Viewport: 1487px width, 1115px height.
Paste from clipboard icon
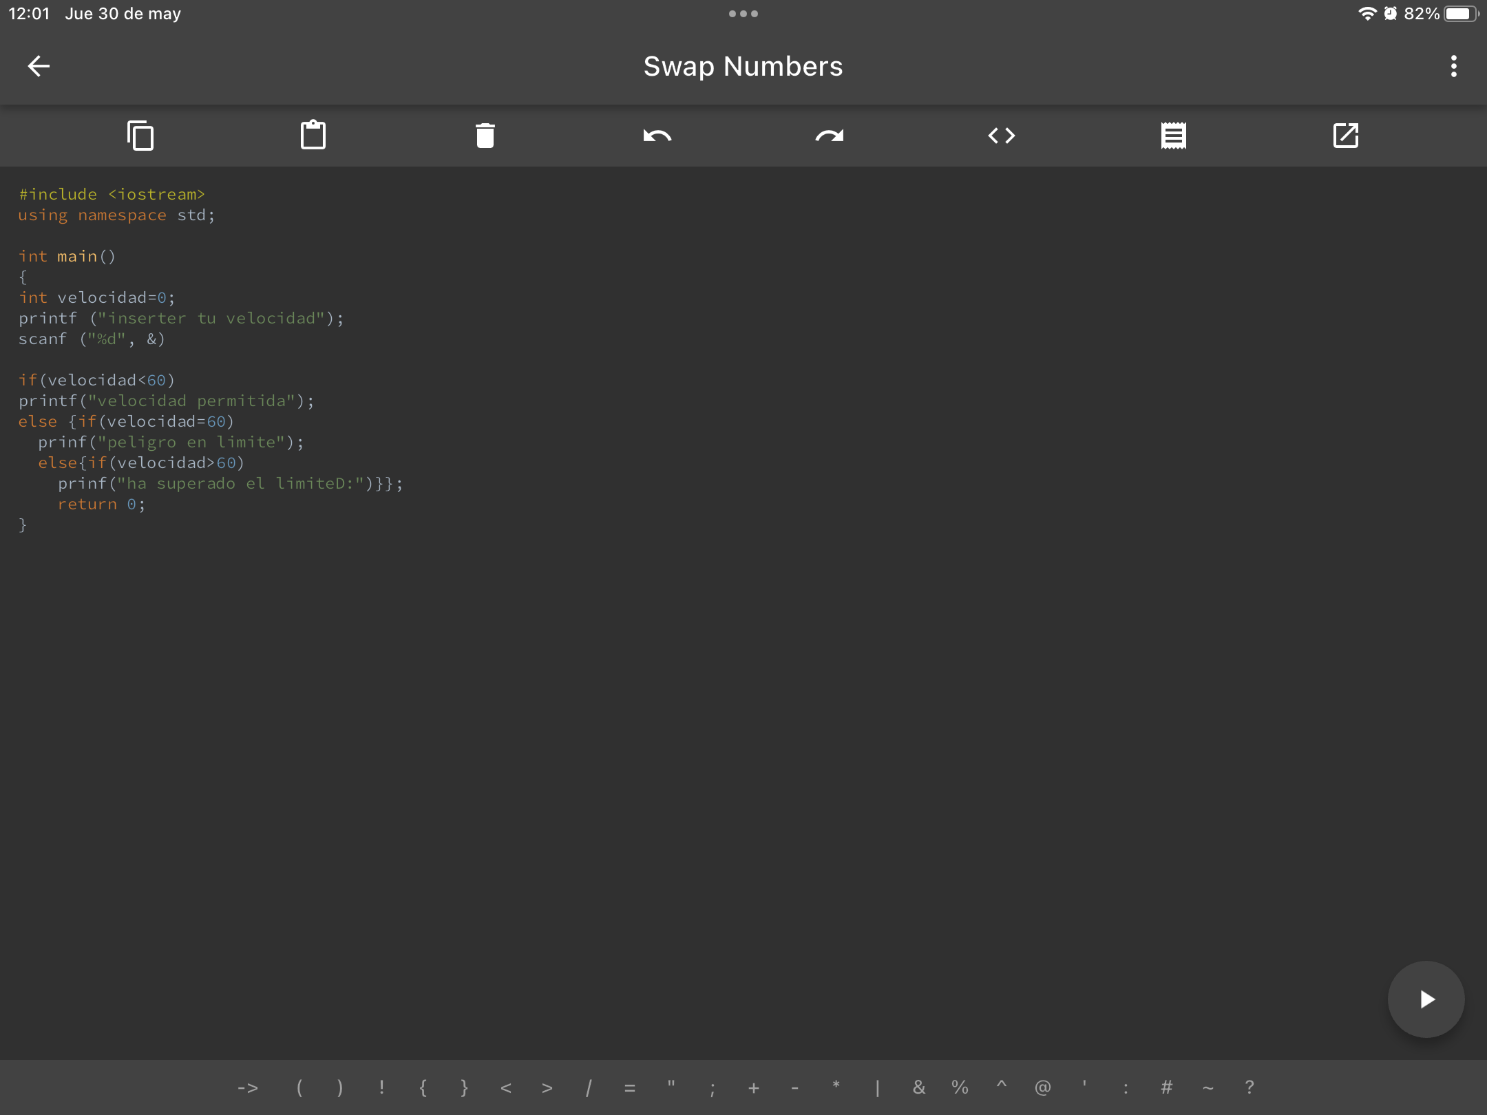pyautogui.click(x=313, y=136)
